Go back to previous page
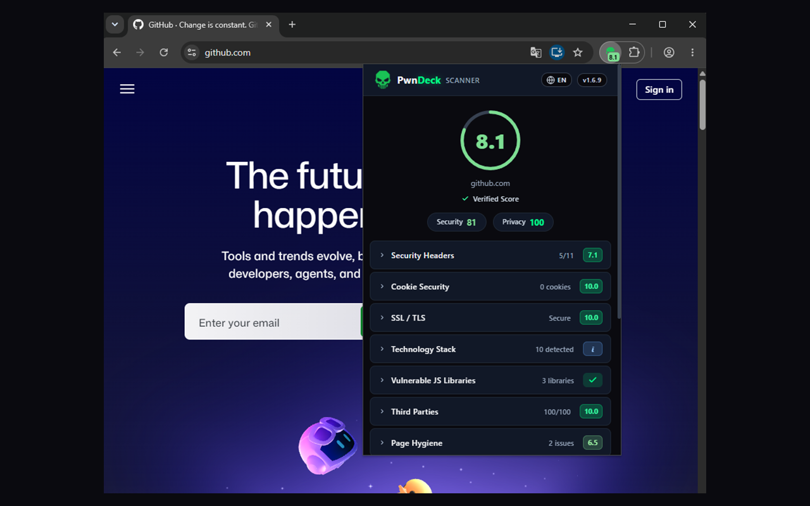This screenshot has width=810, height=506. [x=117, y=52]
